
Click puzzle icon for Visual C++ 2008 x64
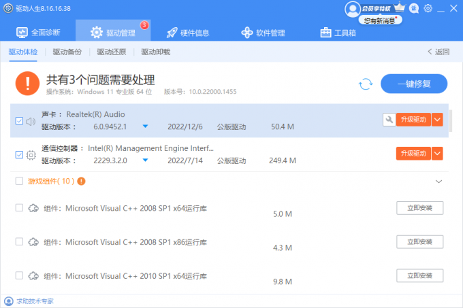(x=33, y=208)
